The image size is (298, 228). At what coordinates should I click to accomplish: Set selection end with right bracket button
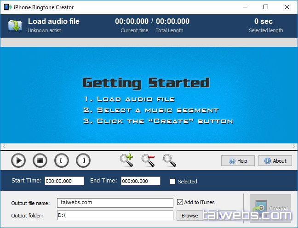[x=83, y=160]
